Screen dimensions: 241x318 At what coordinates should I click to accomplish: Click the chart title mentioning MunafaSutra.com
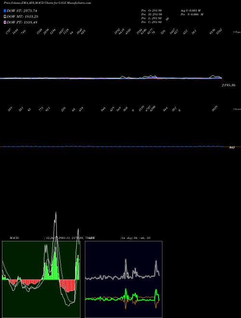click(47, 3)
